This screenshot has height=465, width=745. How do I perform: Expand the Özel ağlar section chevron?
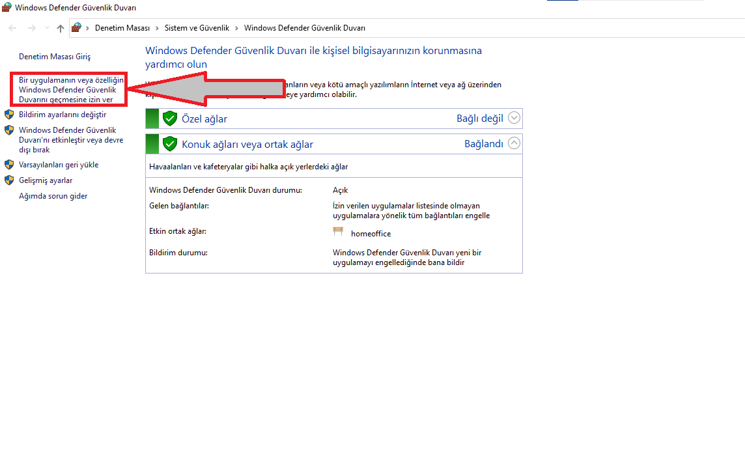514,118
